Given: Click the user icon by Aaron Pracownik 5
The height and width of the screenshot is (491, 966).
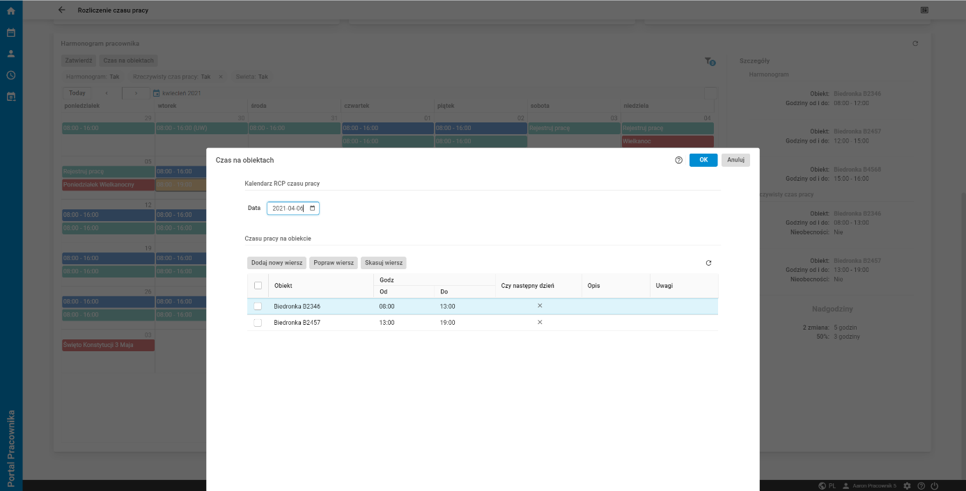Looking at the screenshot, I should [x=846, y=485].
